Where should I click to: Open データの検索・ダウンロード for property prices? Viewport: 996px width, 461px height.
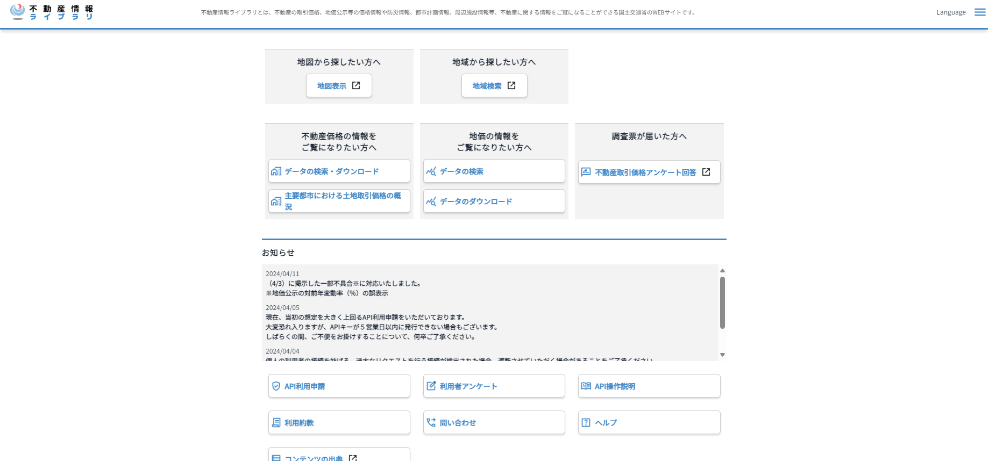(339, 171)
